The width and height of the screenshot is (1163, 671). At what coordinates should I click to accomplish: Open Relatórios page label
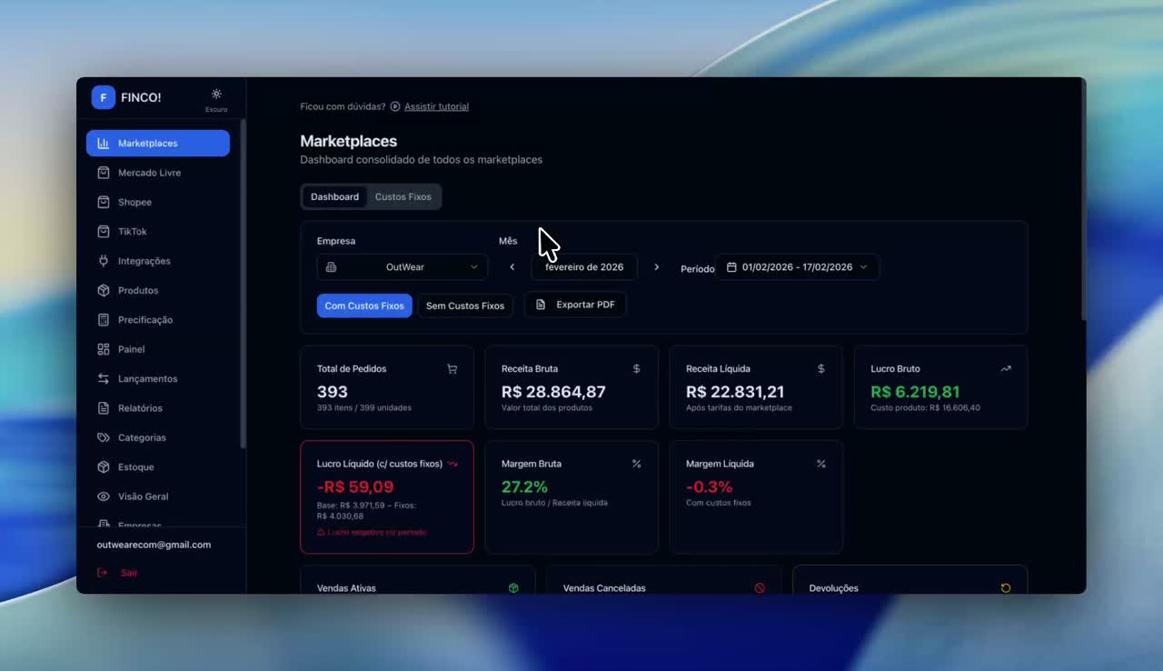tap(140, 408)
